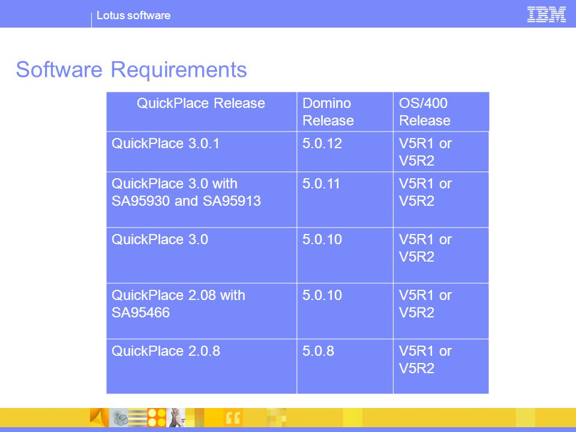
Task: Select "QuickPlace 2.08 with SA95466" cell
Action: click(202, 311)
